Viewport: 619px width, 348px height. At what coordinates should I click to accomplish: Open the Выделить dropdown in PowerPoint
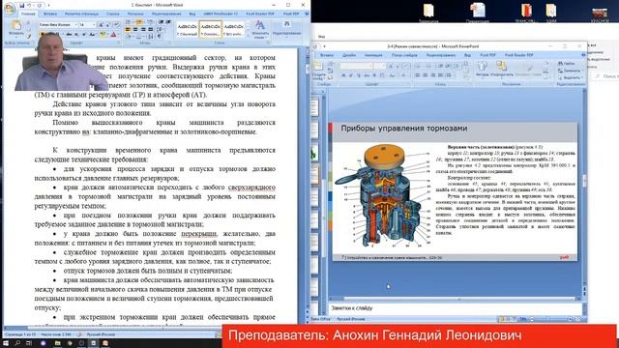click(x=571, y=77)
